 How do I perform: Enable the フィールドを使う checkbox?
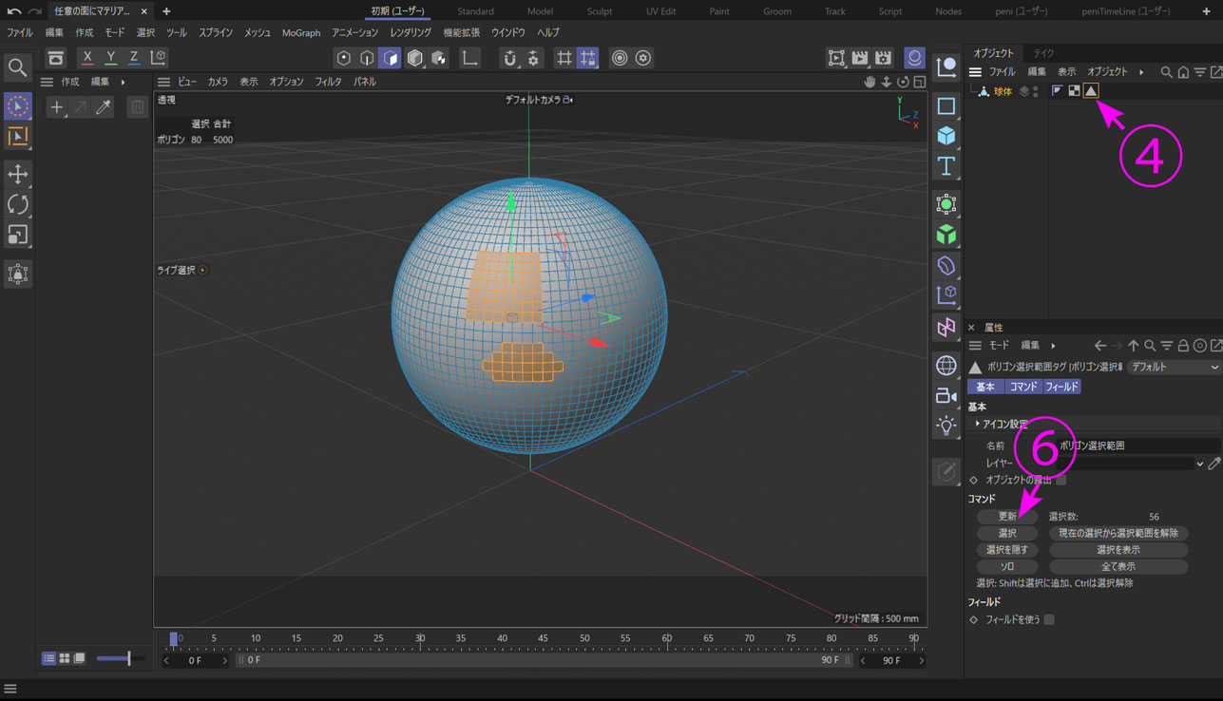[x=1049, y=619]
